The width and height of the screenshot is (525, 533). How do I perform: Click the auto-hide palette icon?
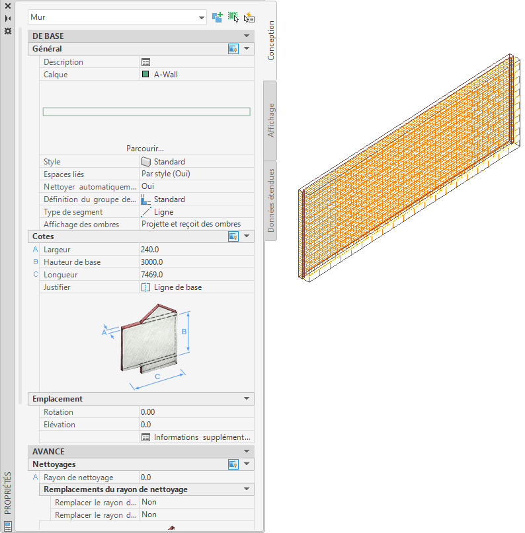(8, 18)
